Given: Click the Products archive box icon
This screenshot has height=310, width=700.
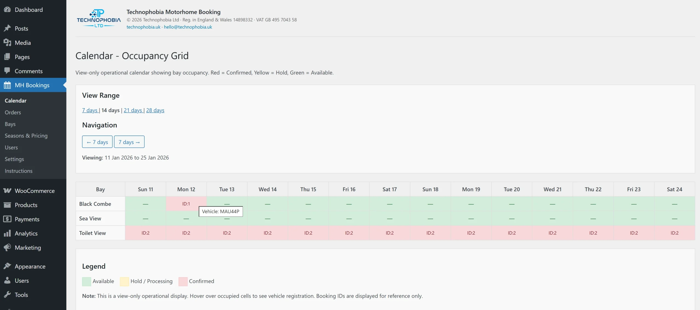Looking at the screenshot, I should (x=7, y=205).
